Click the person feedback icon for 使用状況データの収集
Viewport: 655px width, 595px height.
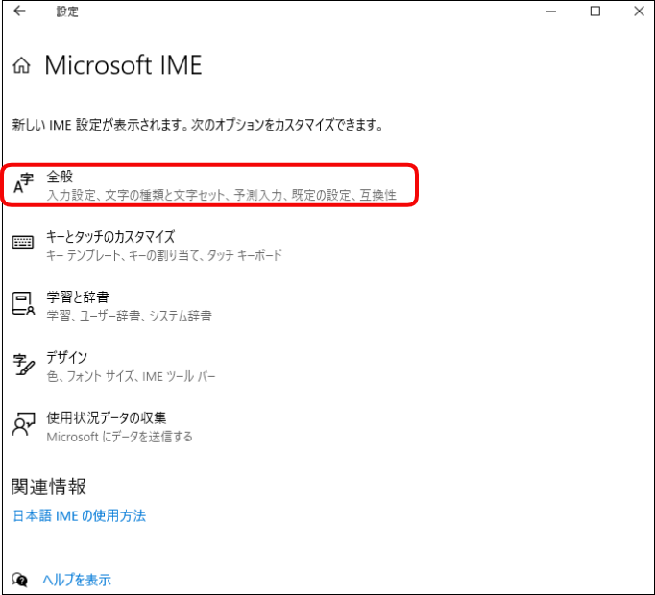point(23,424)
